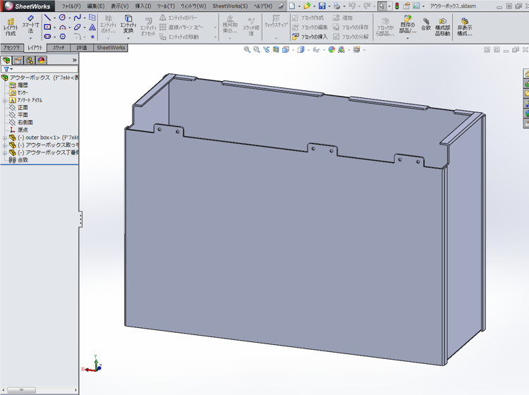The height and width of the screenshot is (395, 529).
Task: Select the Slot sketch tool
Action: pos(47,37)
